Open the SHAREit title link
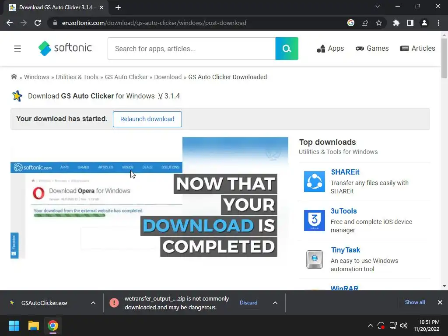This screenshot has width=448, height=336. tap(345, 172)
